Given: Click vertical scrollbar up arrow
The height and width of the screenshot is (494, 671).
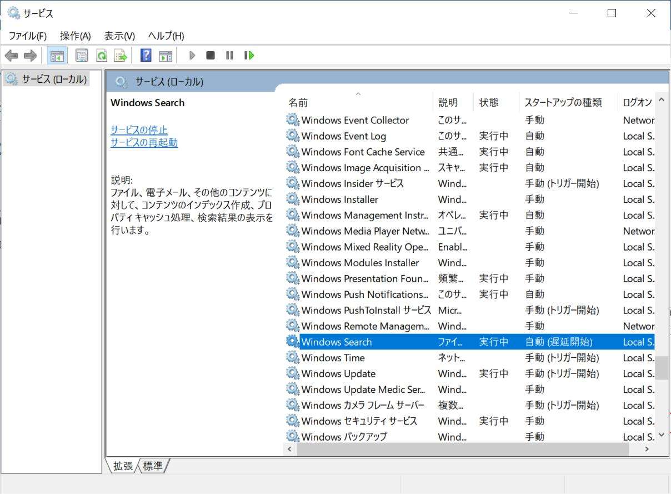Looking at the screenshot, I should pyautogui.click(x=661, y=100).
